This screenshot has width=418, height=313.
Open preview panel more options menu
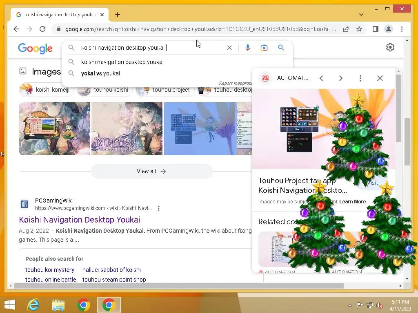point(360,78)
